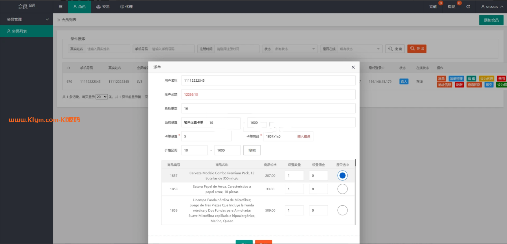The width and height of the screenshot is (507, 244).
Task: Collapse the 会员管理 sidebar section
Action: [26, 19]
